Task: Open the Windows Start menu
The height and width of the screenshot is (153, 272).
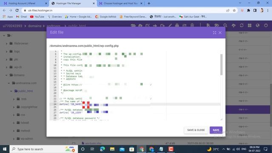Action: (5, 149)
